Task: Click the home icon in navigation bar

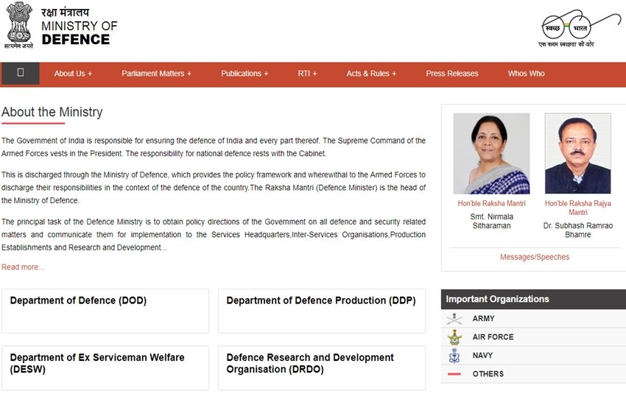Action: 21,74
